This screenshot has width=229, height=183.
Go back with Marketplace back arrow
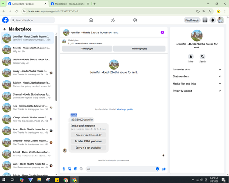[x=5, y=29]
